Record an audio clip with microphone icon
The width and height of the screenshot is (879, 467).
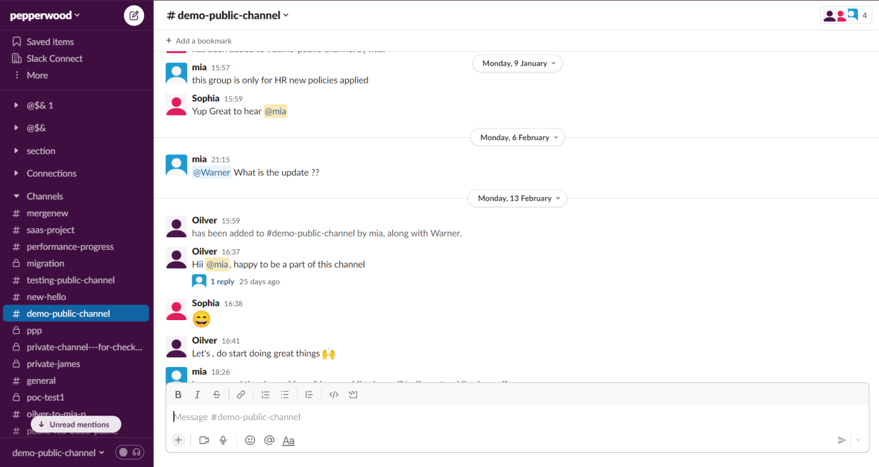[x=223, y=440]
